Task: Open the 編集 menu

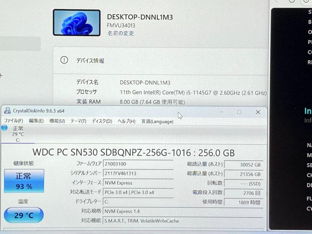Action: pyautogui.click(x=36, y=121)
